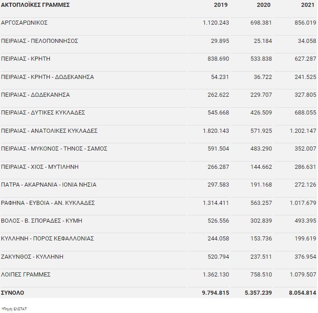Click the 2019 column header
Screen dimensions: 318x313
point(221,5)
